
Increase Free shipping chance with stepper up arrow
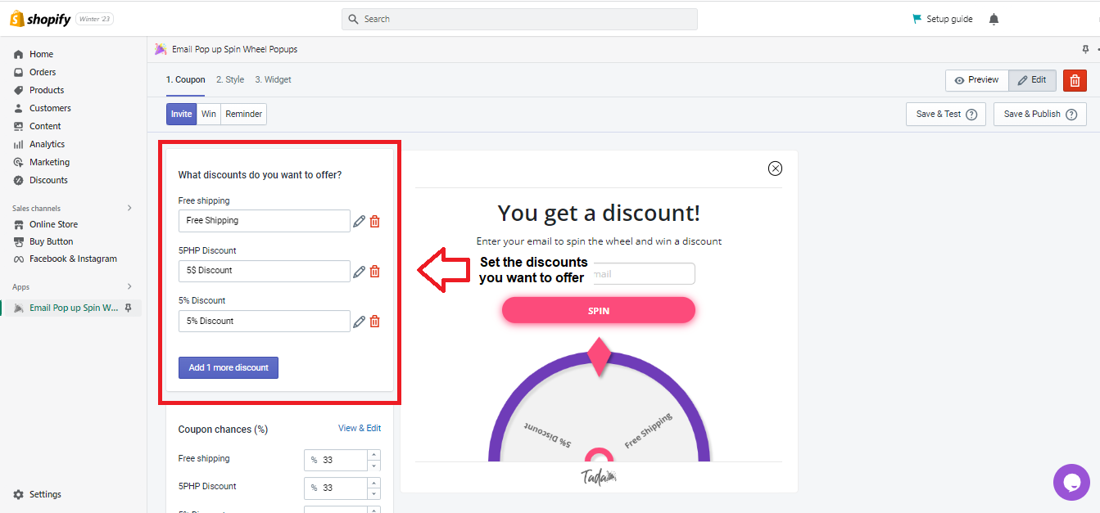click(x=374, y=455)
